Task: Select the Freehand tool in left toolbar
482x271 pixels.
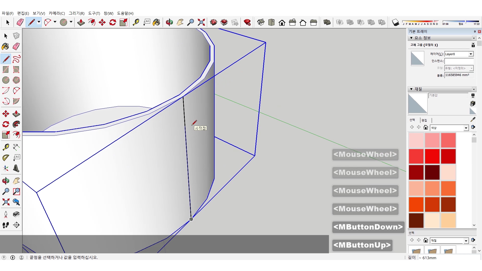Action: tap(16, 59)
